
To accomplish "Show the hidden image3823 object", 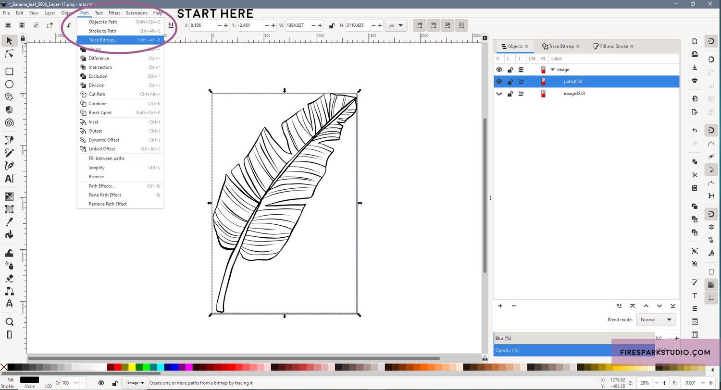I will click(x=499, y=93).
